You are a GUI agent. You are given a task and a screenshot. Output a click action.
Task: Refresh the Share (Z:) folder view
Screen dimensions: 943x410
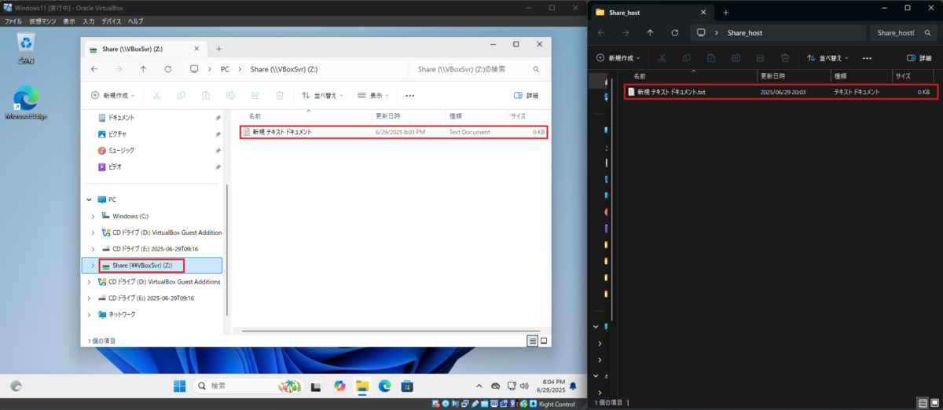[167, 69]
